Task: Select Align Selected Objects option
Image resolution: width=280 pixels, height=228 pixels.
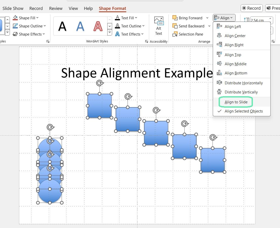Action: [x=242, y=111]
